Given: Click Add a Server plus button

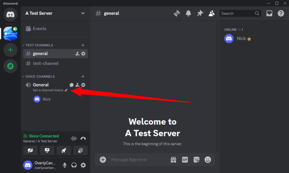Looking at the screenshot, I should tap(10, 50).
